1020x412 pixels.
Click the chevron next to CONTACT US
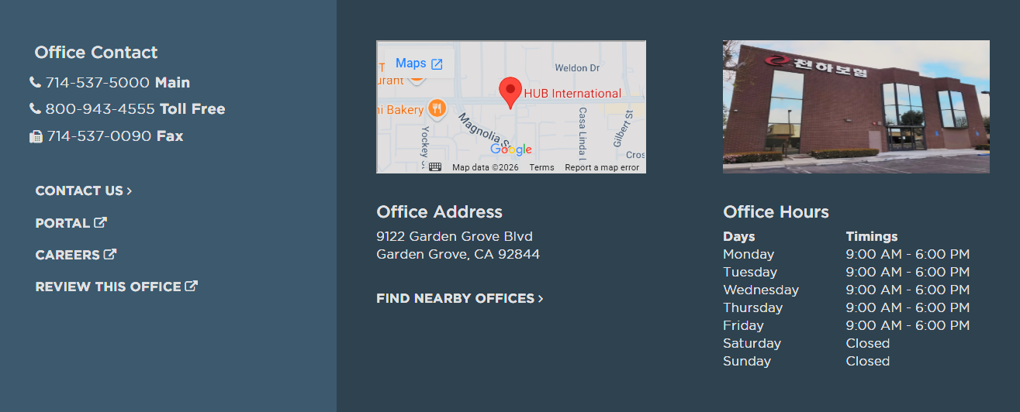[130, 191]
